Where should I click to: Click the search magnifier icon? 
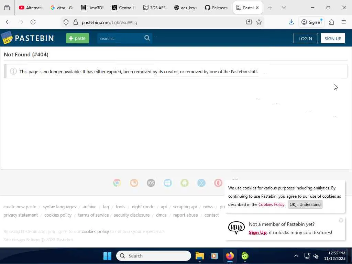pos(147,38)
